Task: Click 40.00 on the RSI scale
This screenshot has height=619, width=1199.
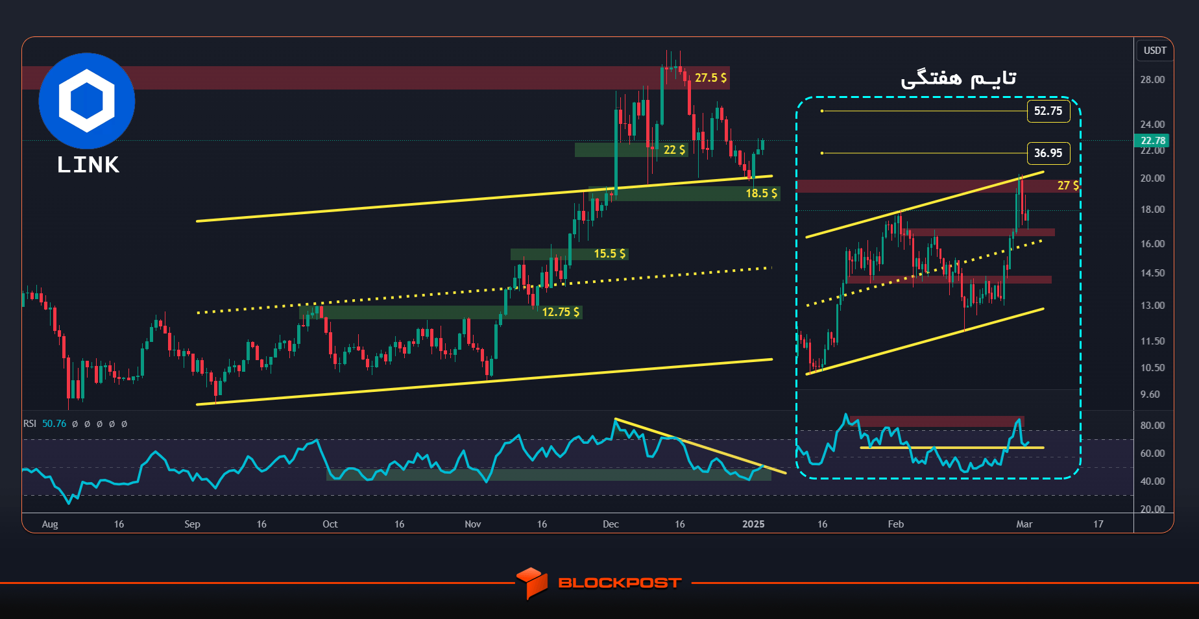Action: pos(1153,481)
